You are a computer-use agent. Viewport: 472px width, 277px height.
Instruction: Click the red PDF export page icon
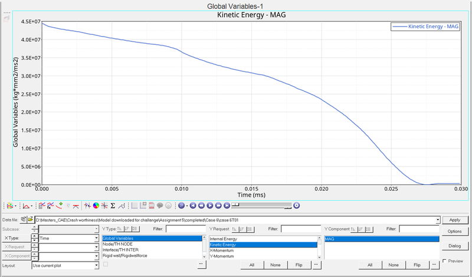pos(152,206)
